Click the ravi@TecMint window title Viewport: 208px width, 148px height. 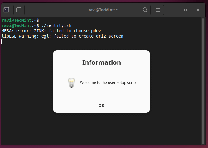pyautogui.click(x=103, y=10)
